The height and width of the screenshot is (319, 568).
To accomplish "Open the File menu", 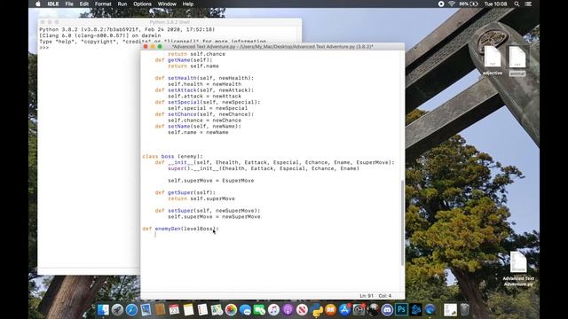I will (69, 4).
